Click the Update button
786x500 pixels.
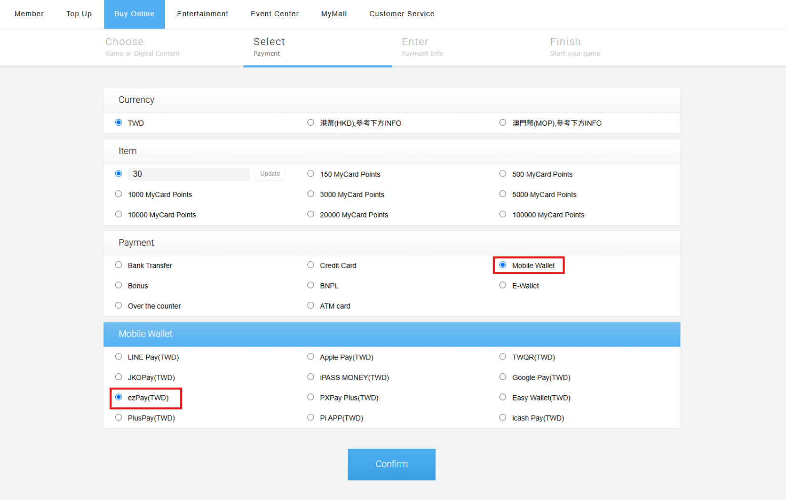(270, 174)
